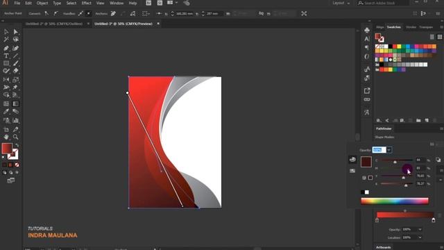Select the right gradient stop
444x250 pixels.
(433, 220)
